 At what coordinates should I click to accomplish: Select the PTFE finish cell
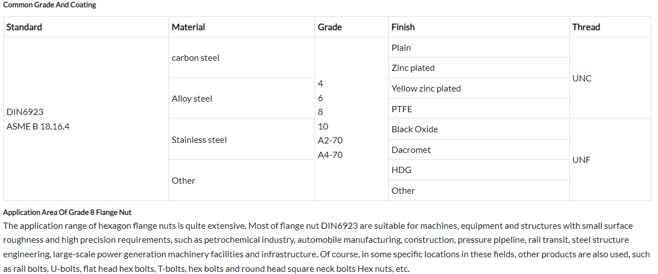click(x=402, y=109)
